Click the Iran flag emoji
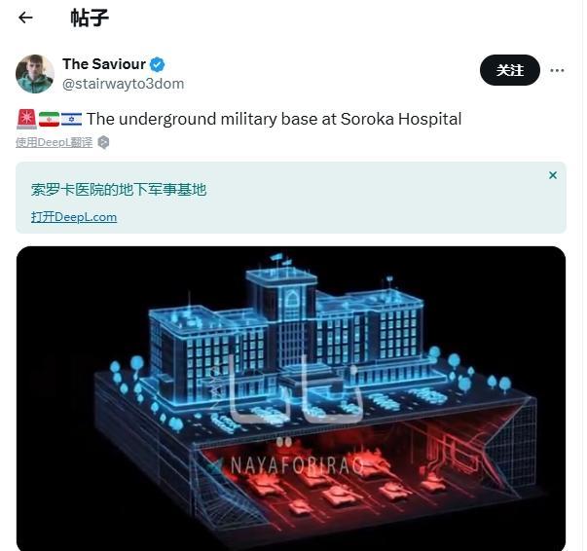Screen dimensions: 587x551 pyautogui.click(x=49, y=119)
